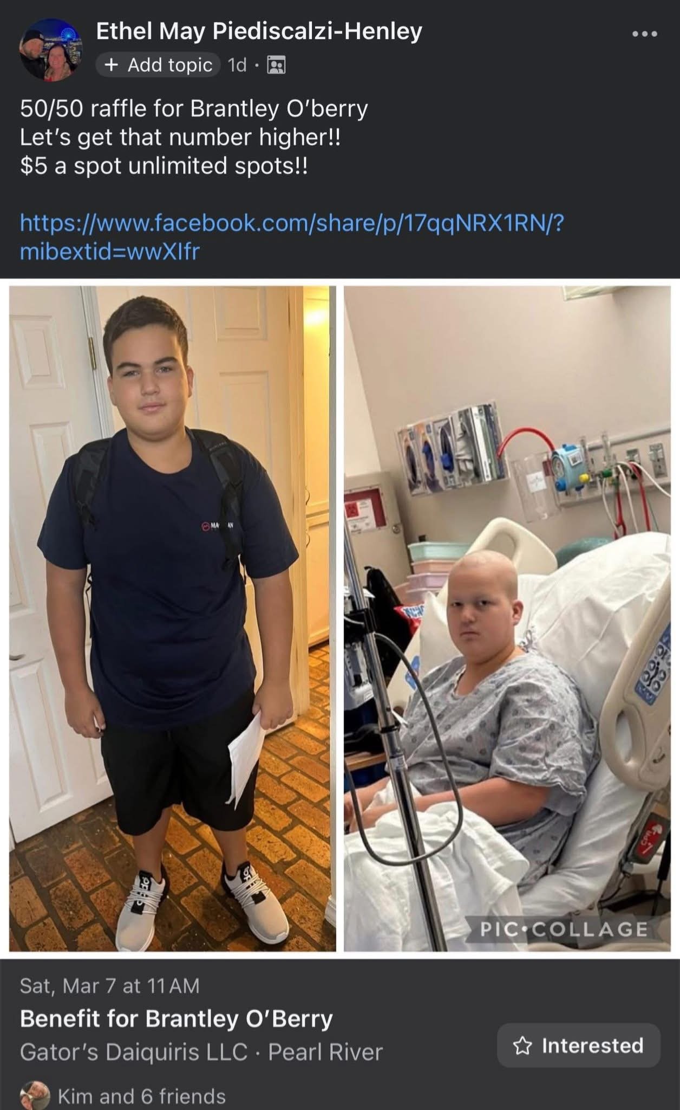Screen dimensions: 680x1110
Task: Tap the Gator's Daiquiris LLC location
Action: click(134, 1052)
